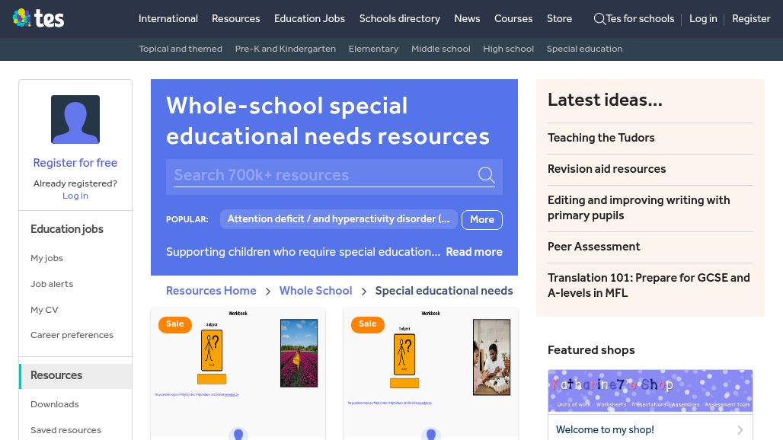Select the Resources sidebar section
The height and width of the screenshot is (440, 783).
click(56, 375)
